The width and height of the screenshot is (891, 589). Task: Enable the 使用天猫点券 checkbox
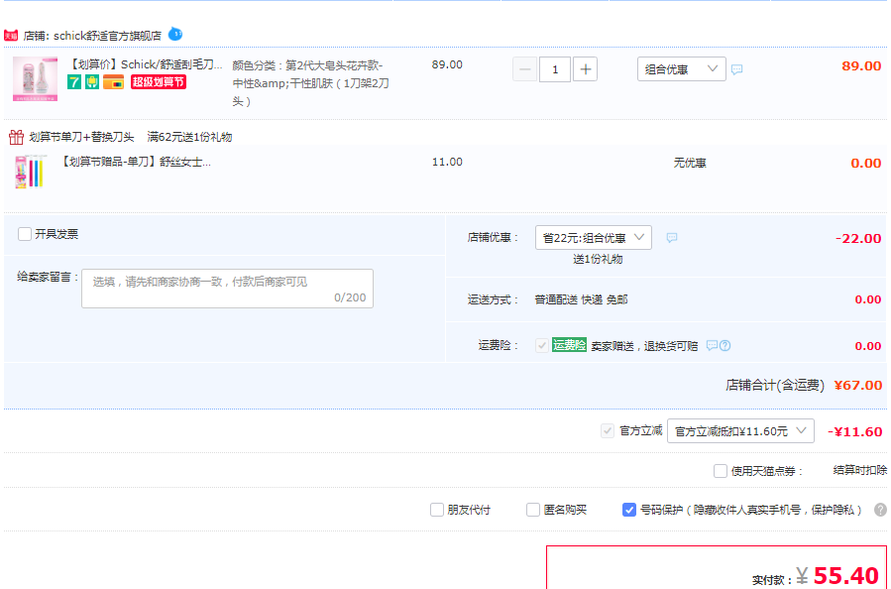720,471
